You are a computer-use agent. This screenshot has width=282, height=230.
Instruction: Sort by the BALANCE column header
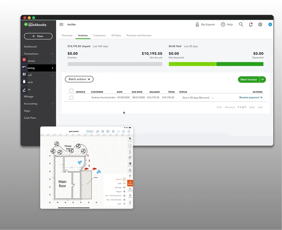pyautogui.click(x=155, y=92)
